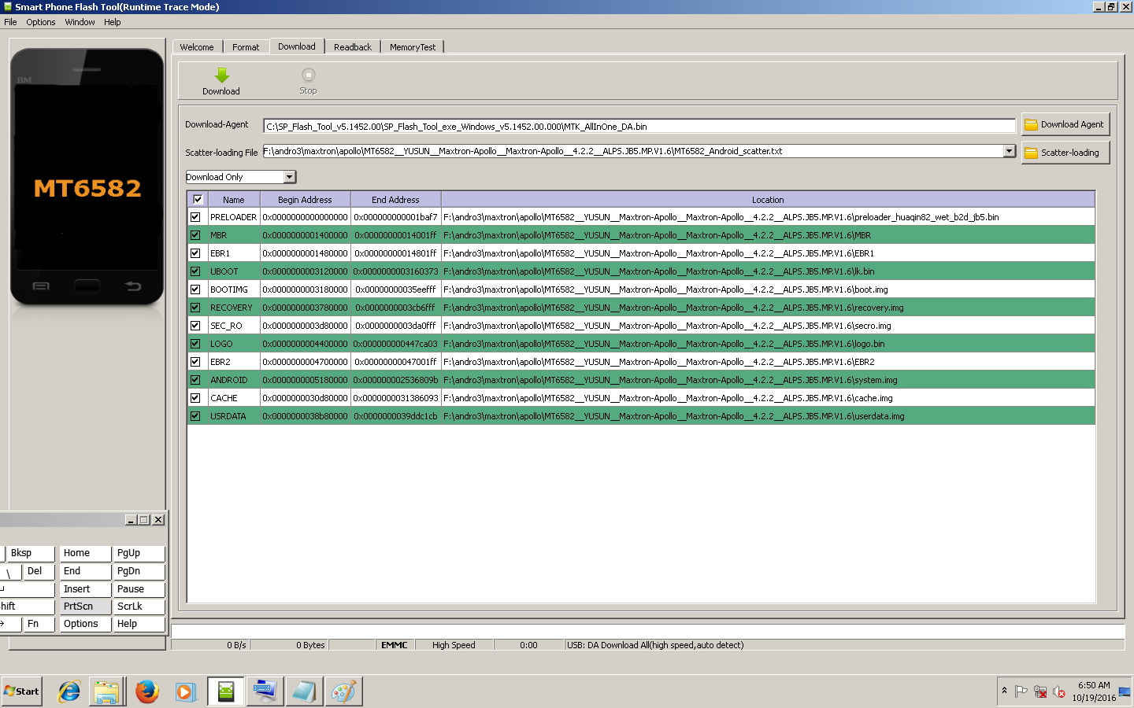Click the Action Center flag tray icon

(x=1021, y=691)
